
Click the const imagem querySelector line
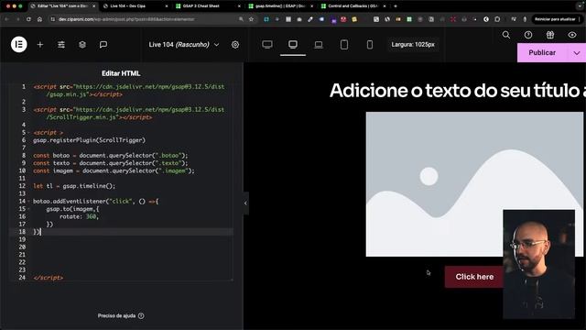click(114, 170)
